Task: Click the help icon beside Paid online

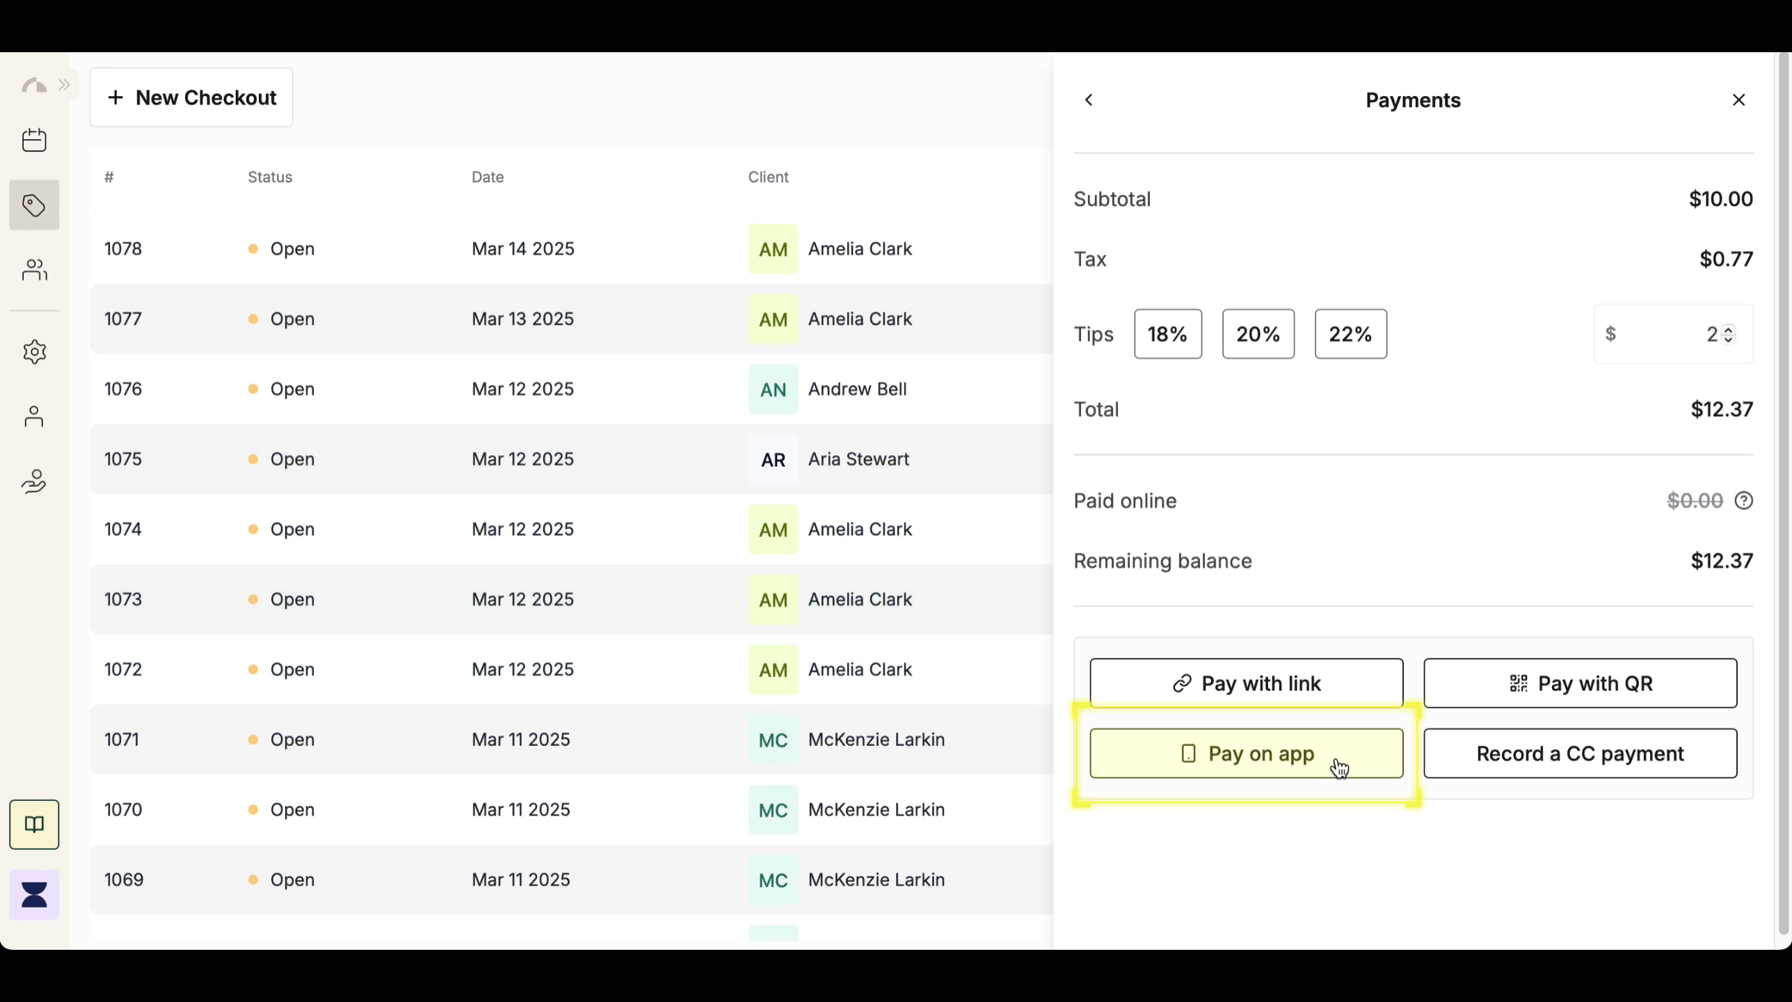Action: 1743,501
